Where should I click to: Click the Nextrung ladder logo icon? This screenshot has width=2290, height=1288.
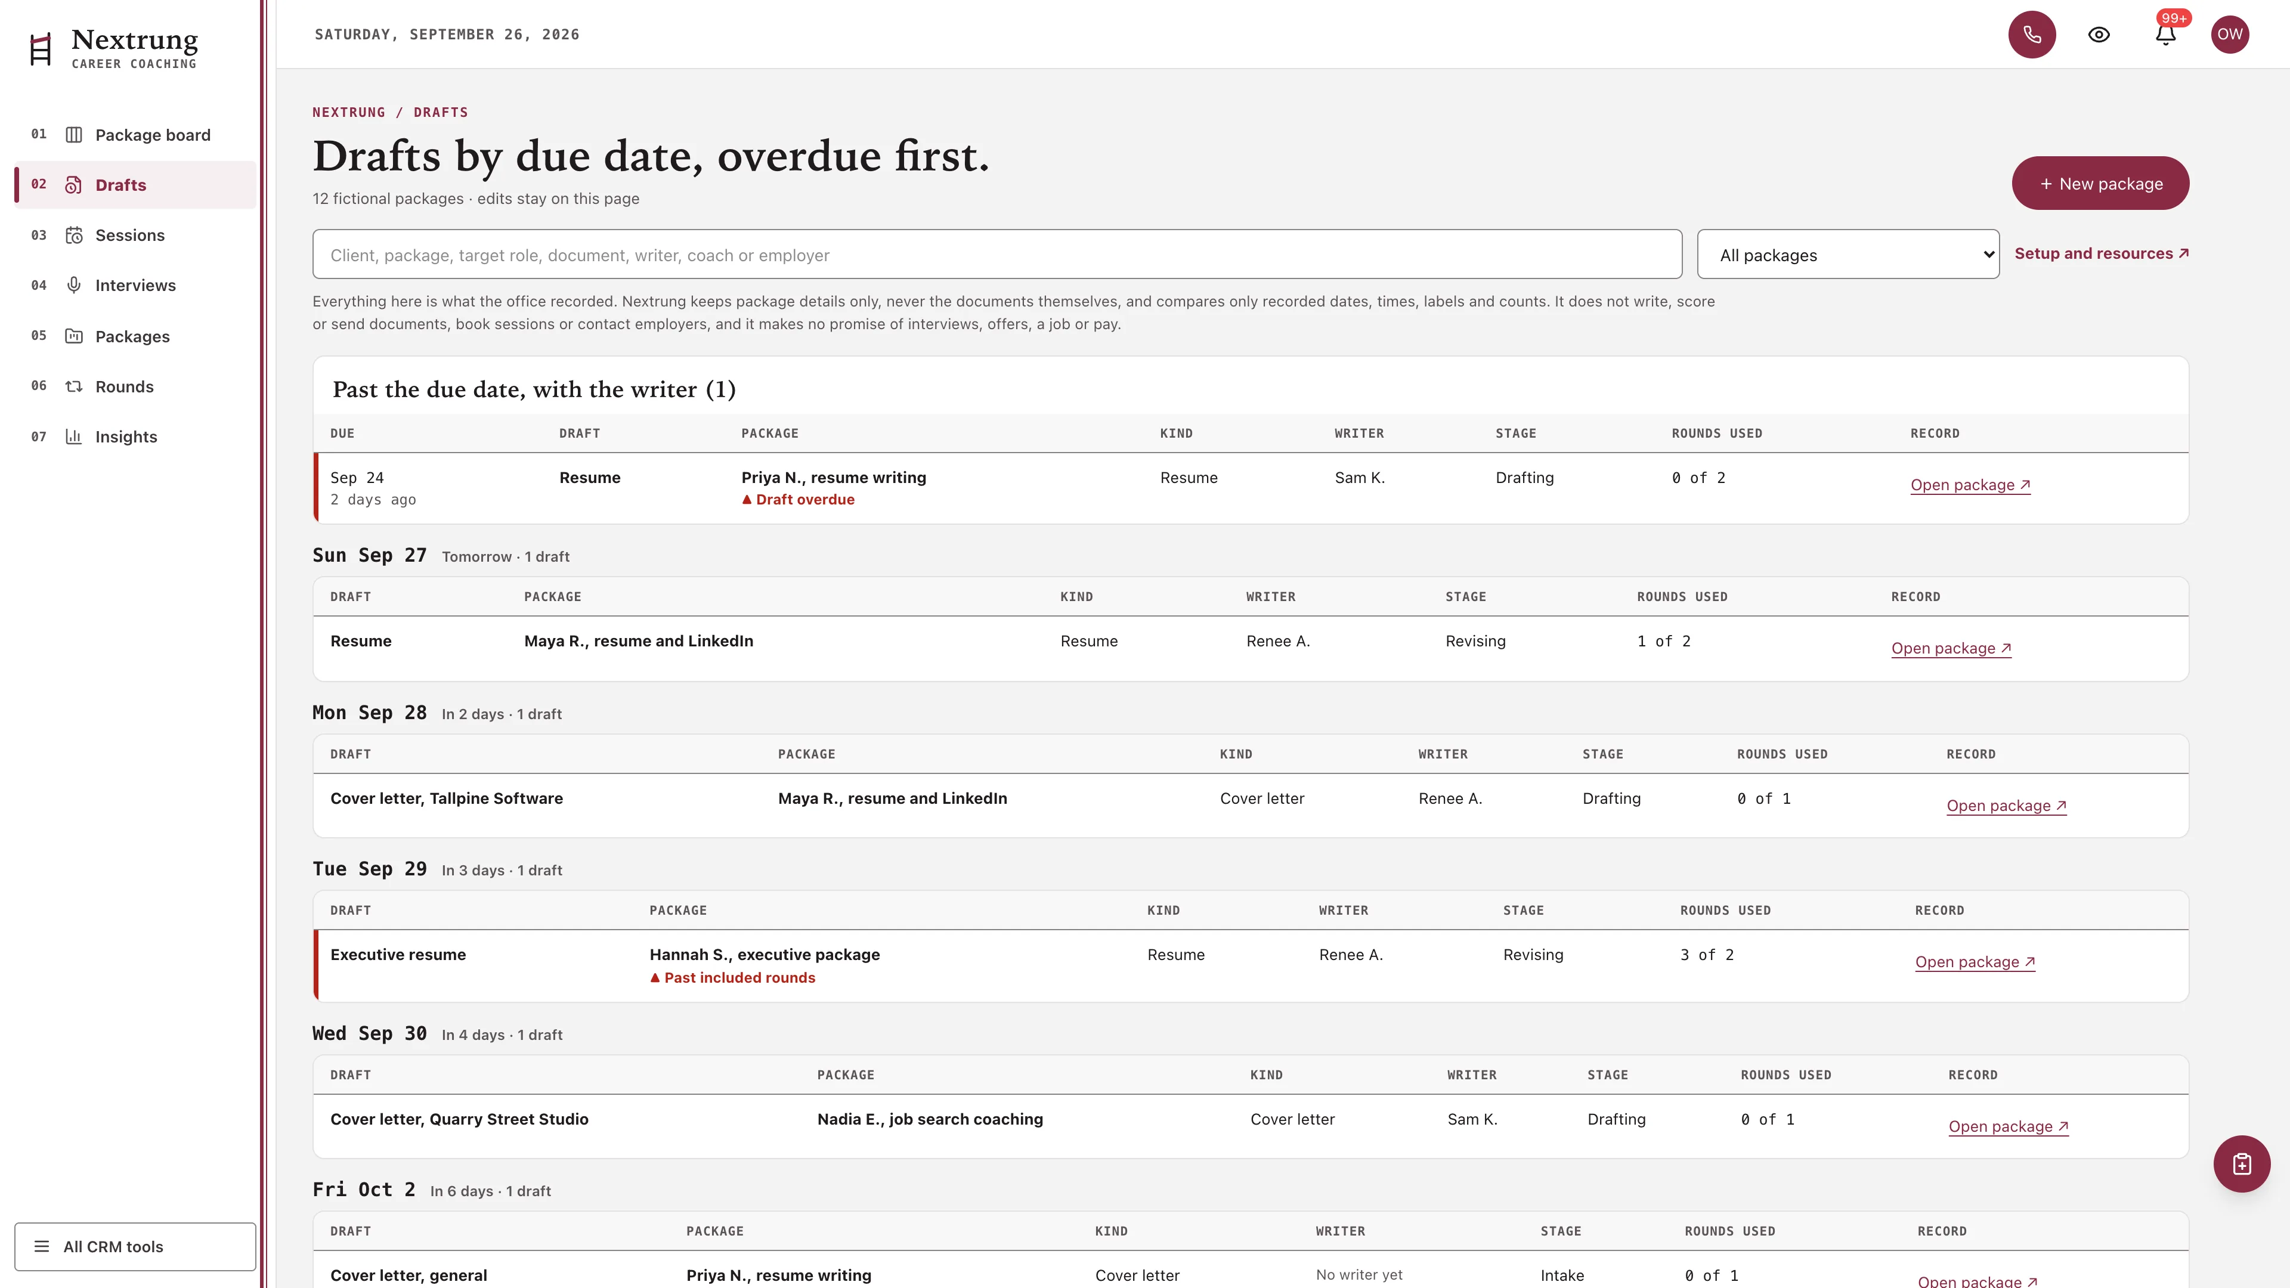point(40,49)
